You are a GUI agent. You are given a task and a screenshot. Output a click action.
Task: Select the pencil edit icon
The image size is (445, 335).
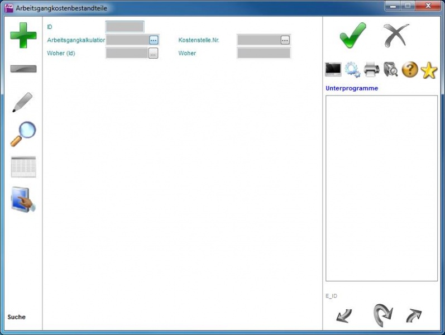click(x=22, y=102)
